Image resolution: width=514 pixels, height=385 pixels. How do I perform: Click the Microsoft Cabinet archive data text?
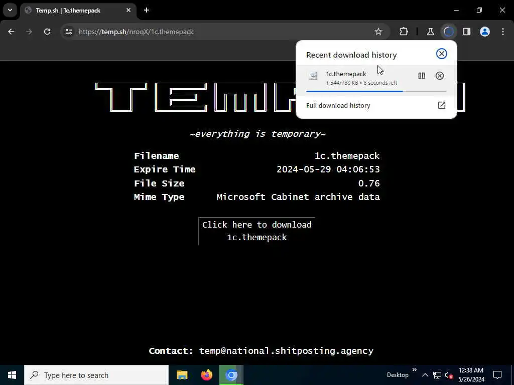tap(298, 197)
